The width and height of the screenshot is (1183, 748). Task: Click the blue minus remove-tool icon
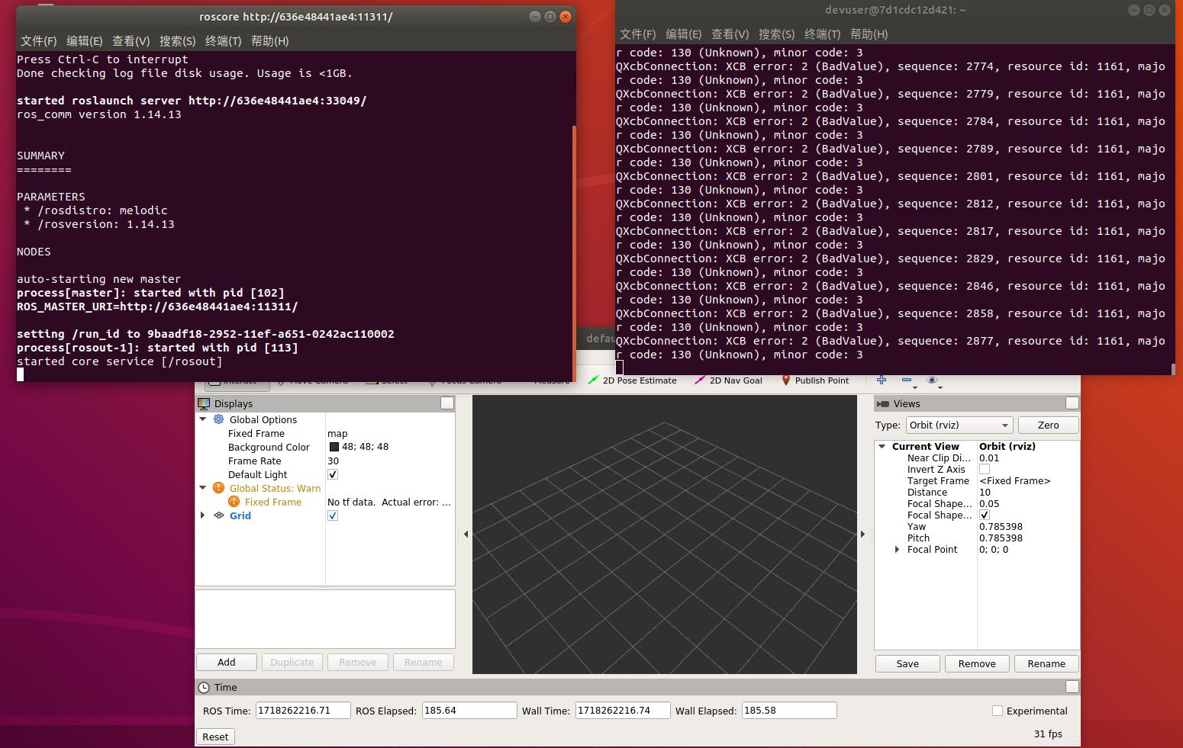tap(906, 380)
